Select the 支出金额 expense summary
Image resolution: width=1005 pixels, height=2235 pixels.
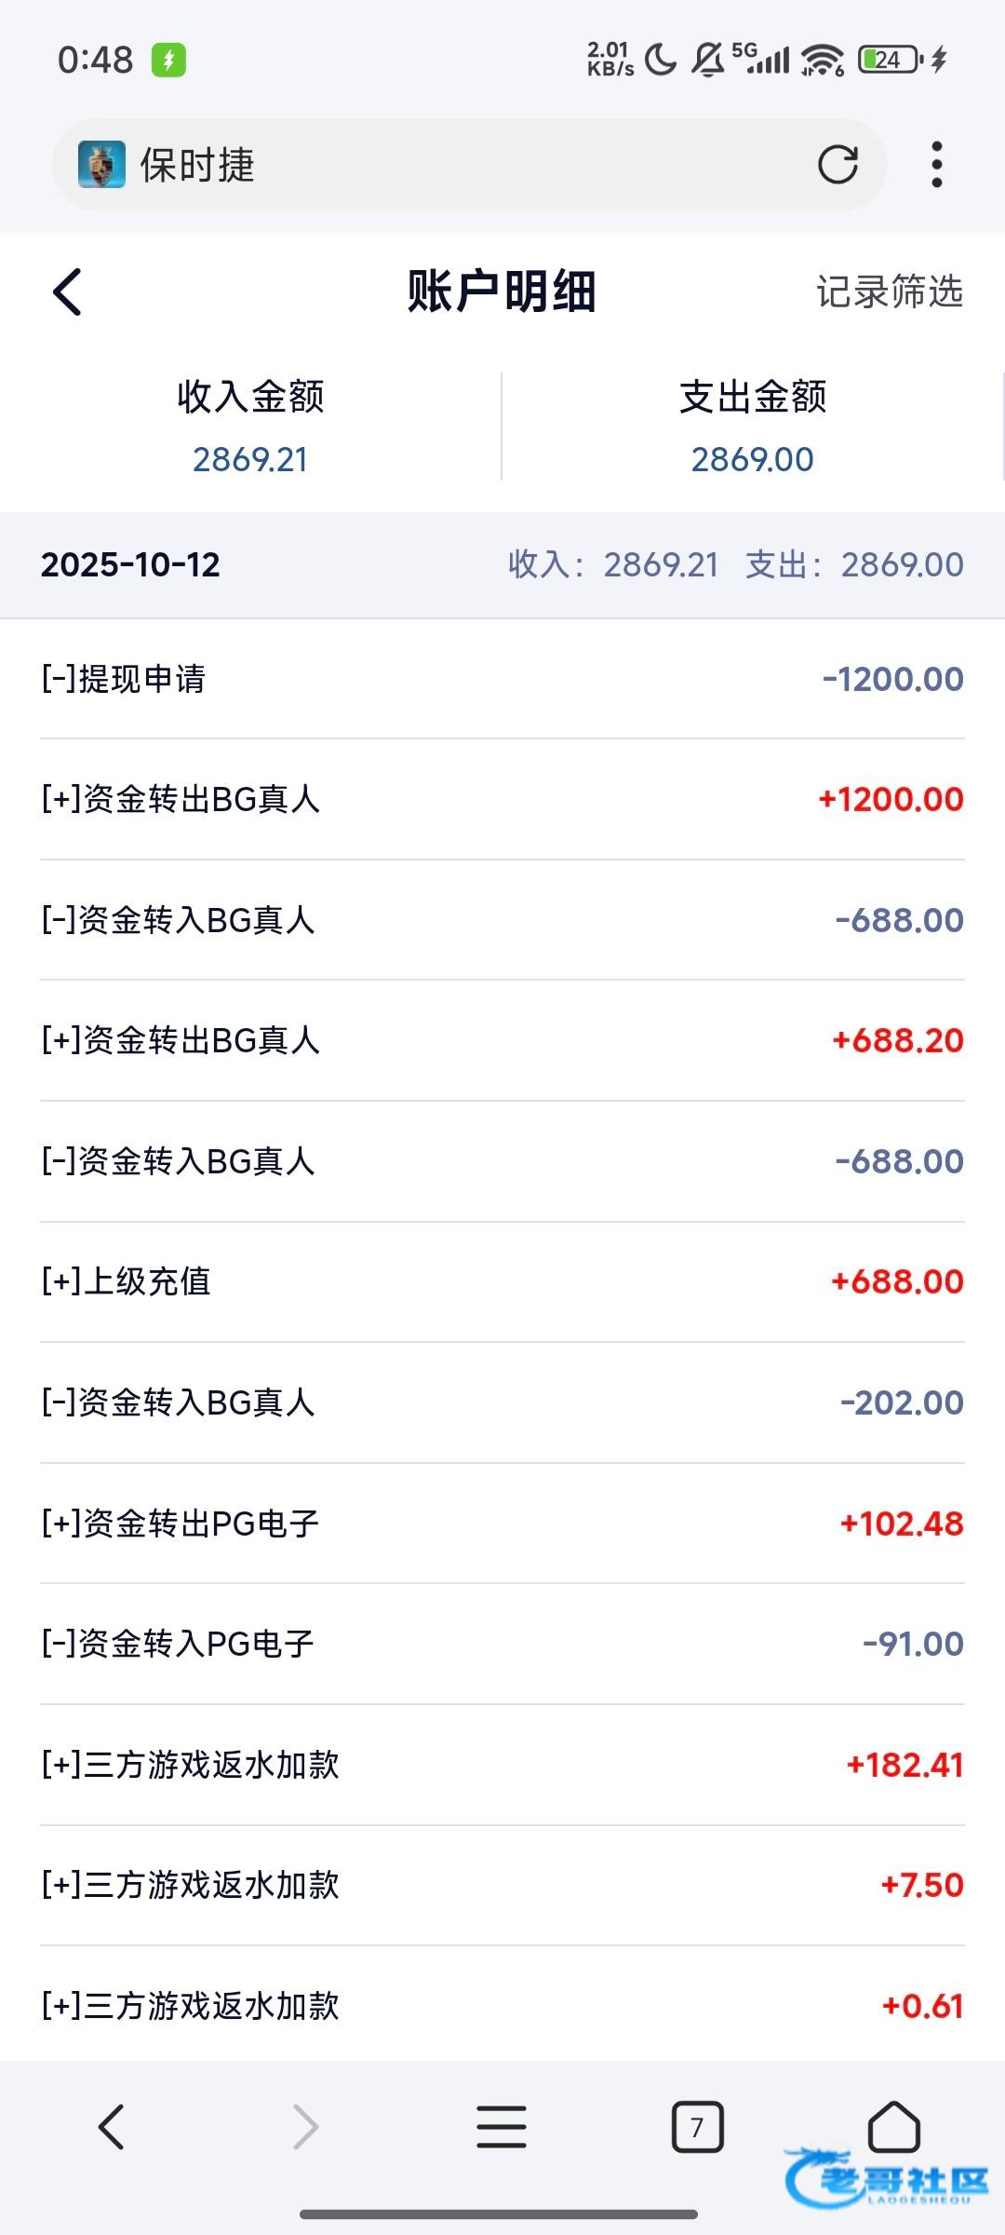[752, 427]
